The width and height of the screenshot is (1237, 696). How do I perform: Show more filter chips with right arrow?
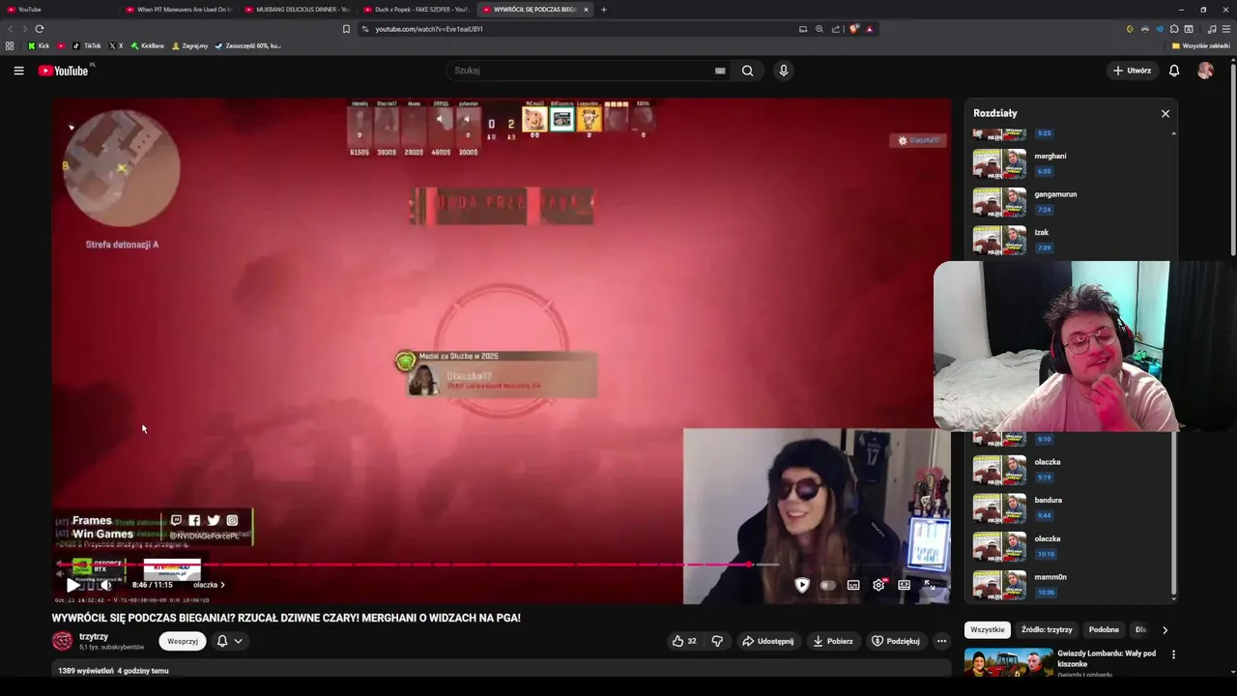click(1165, 630)
